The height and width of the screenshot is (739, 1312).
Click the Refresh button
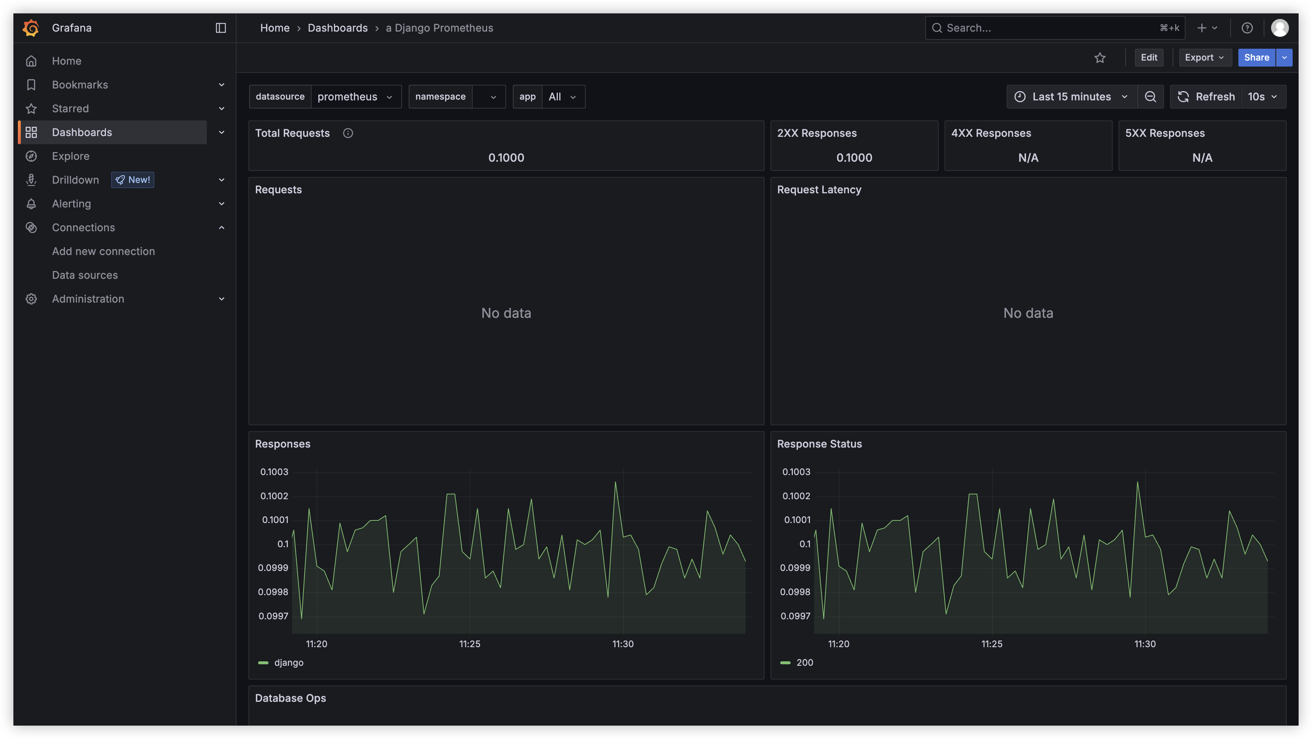click(x=1206, y=97)
